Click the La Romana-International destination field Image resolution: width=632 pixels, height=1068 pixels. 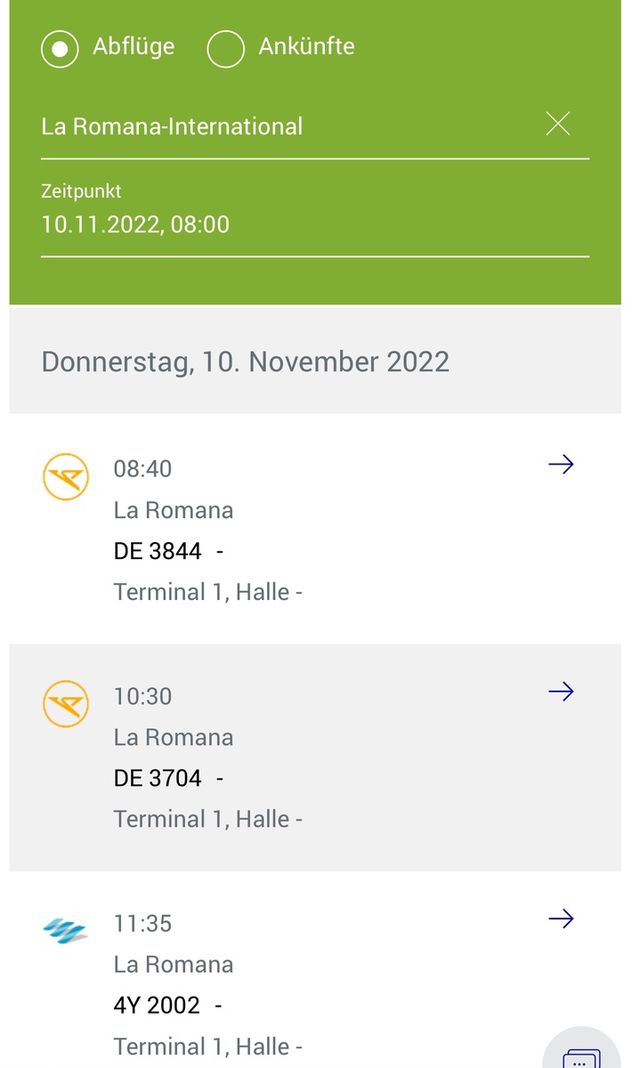267,126
